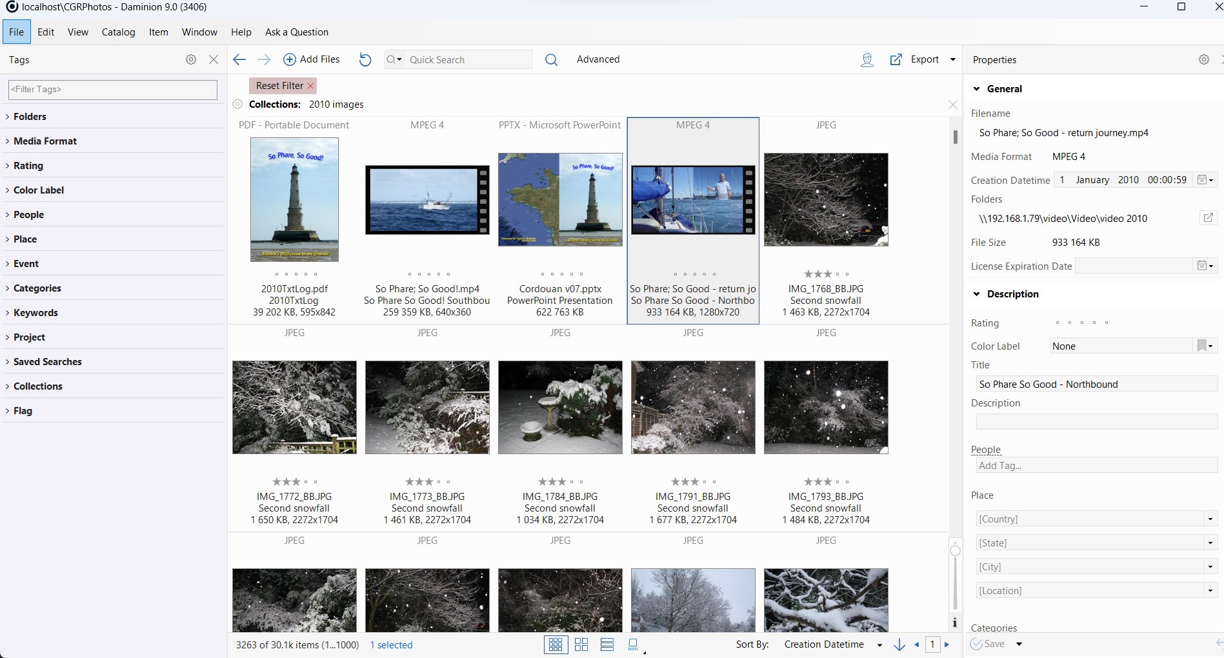This screenshot has width=1224, height=658.
Task: Open the View menu
Action: click(78, 32)
